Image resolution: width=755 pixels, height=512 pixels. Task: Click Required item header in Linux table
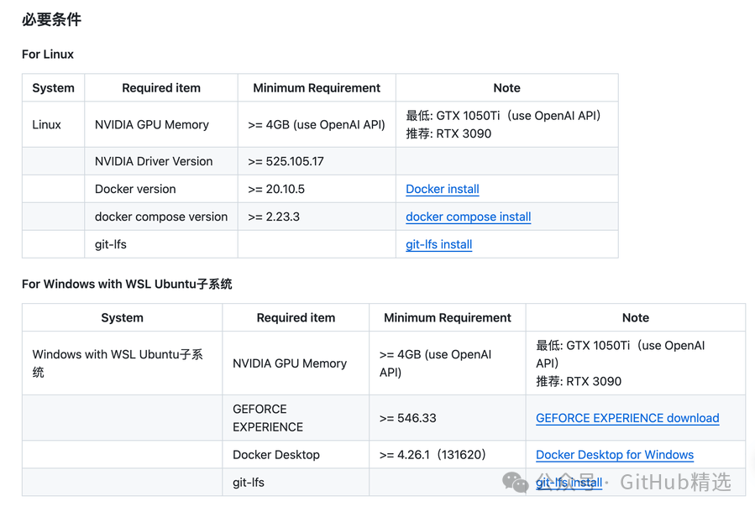(160, 88)
